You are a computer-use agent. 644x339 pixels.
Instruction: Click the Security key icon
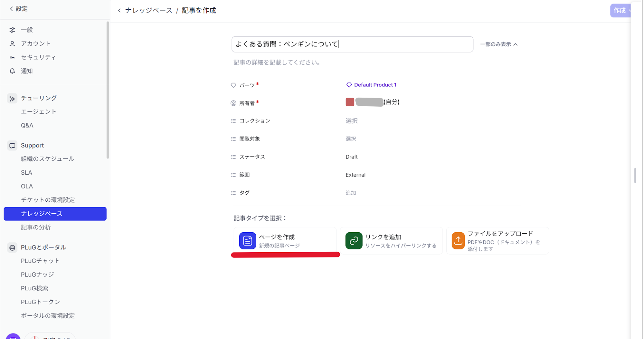[12, 57]
